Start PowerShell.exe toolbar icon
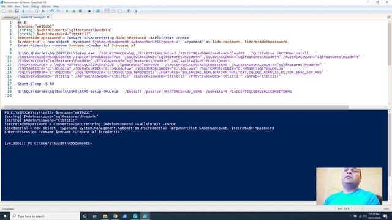The width and height of the screenshot is (392, 220). (98, 11)
